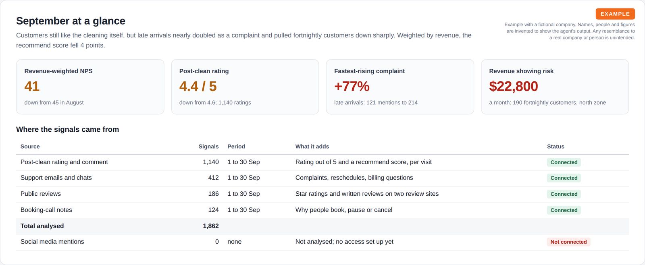Screen dimensions: 645x265
Task: Click the red 'Not connected' status badge
Action: pos(568,242)
